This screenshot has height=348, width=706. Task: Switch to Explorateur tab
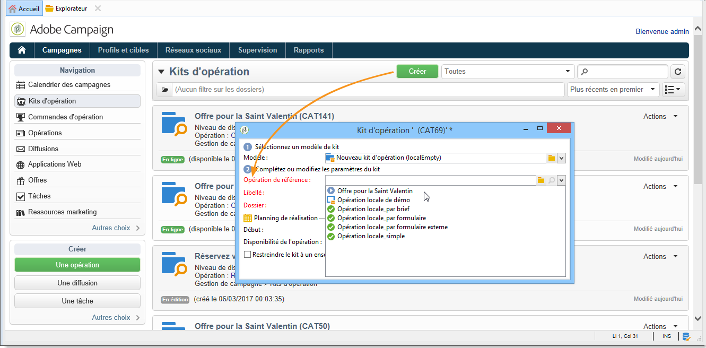(66, 8)
